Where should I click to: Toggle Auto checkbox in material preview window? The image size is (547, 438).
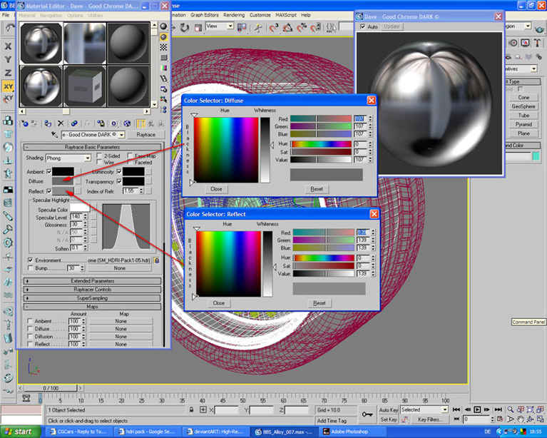[363, 26]
